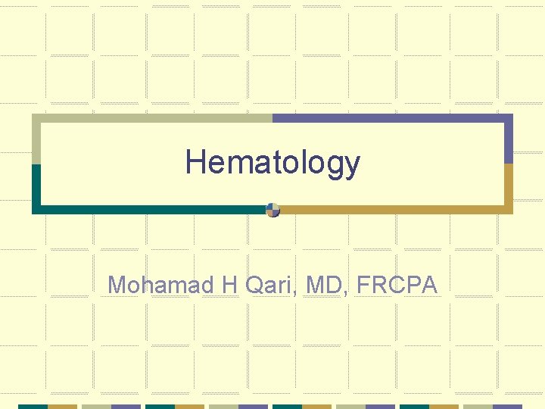
Task: Click the Hematology title text
Action: [272, 162]
